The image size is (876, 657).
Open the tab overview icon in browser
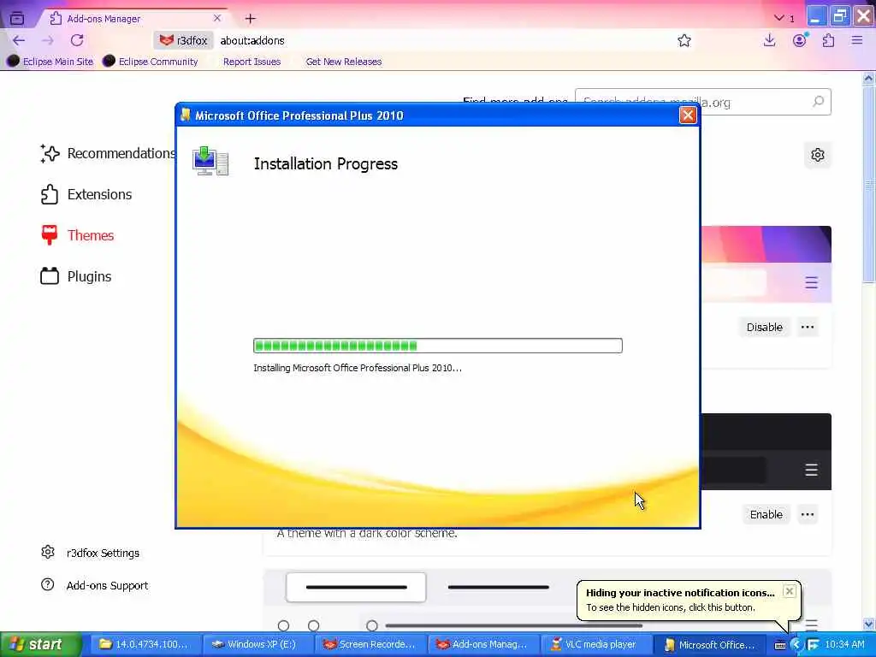tap(17, 19)
